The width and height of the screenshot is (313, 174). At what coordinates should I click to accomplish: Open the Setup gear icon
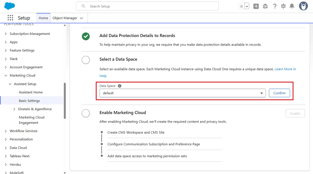click(x=283, y=6)
